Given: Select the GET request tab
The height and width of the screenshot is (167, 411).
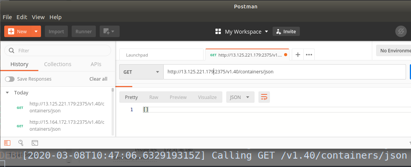Looking at the screenshot, I should click(247, 55).
